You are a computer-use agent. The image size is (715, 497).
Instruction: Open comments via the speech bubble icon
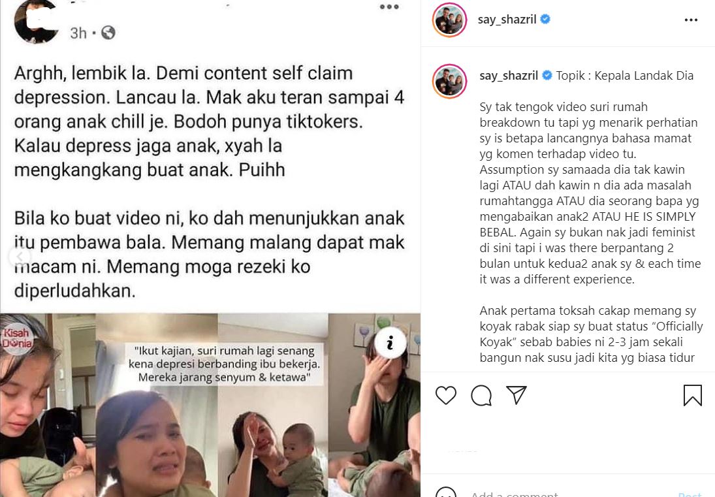point(481,395)
